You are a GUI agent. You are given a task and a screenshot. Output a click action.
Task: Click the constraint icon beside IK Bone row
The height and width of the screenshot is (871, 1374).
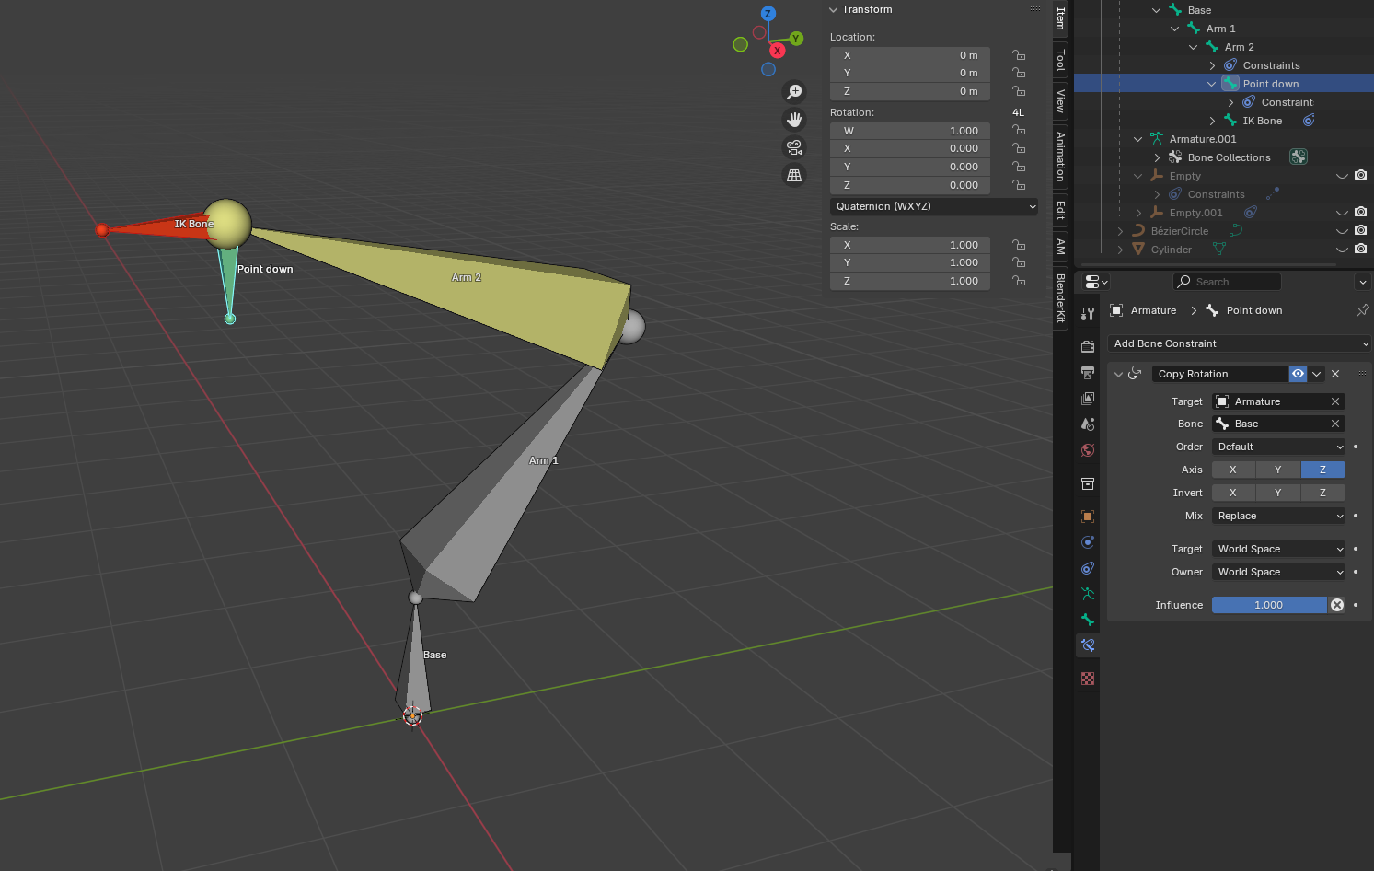1309,121
